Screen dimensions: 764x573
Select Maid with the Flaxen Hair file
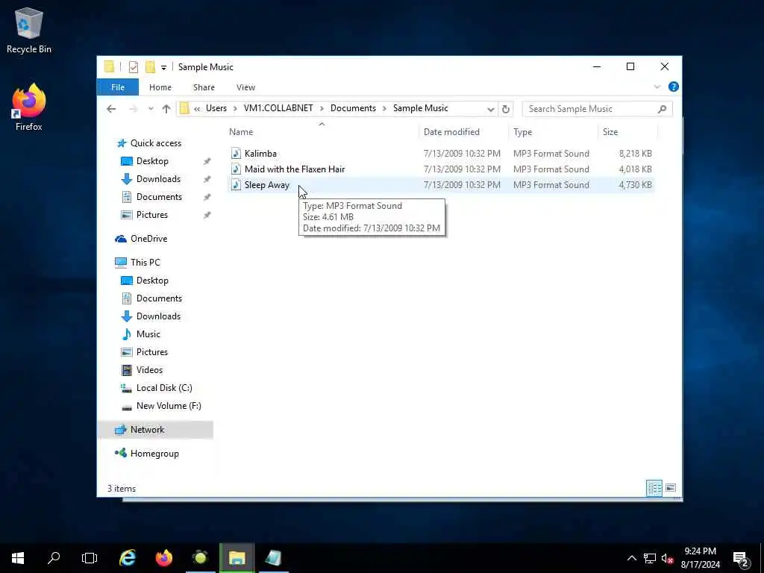440,169
